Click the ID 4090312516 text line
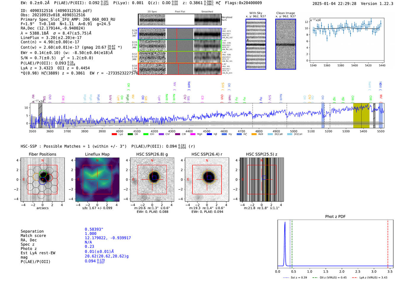This screenshot has height=282, width=414. pyautogui.click(x=56, y=11)
